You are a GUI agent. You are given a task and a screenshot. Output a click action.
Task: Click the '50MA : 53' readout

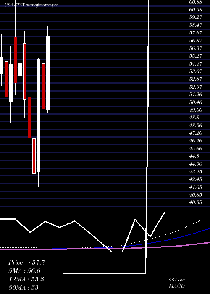click(x=24, y=287)
